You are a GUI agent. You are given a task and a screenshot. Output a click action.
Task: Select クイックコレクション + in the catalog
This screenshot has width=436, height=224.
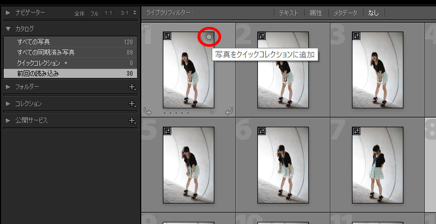coord(70,63)
